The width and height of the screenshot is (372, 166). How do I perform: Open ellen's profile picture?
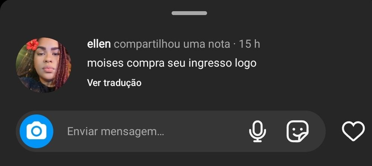[x=44, y=65]
